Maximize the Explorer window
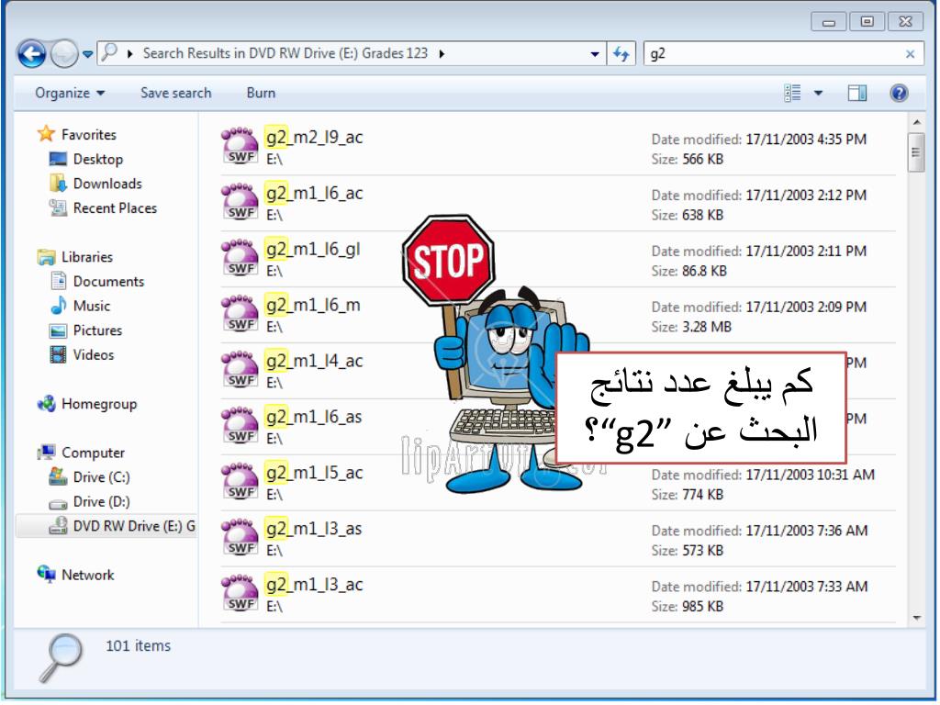This screenshot has width=940, height=705. (867, 22)
